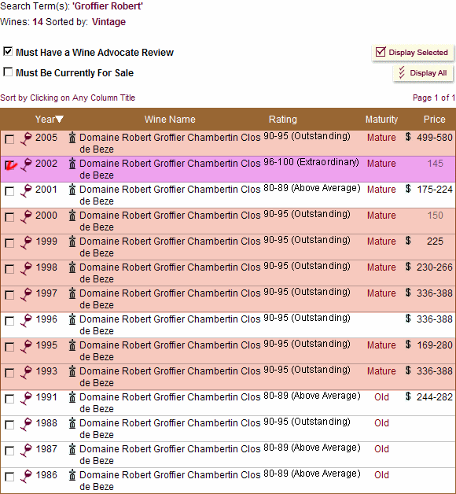The image size is (456, 494).
Task: Click the wine glass icon for 1996 vintage
Action: click(26, 320)
